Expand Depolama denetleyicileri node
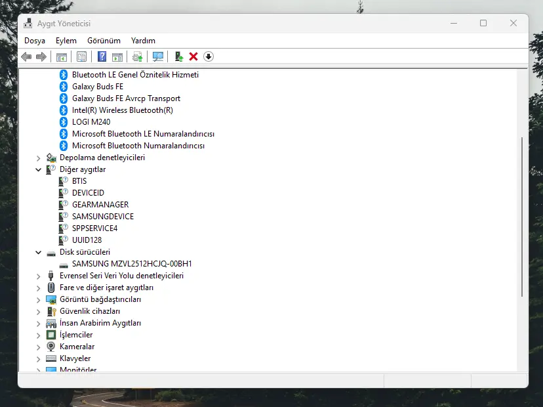This screenshot has height=407, width=543. pos(38,158)
